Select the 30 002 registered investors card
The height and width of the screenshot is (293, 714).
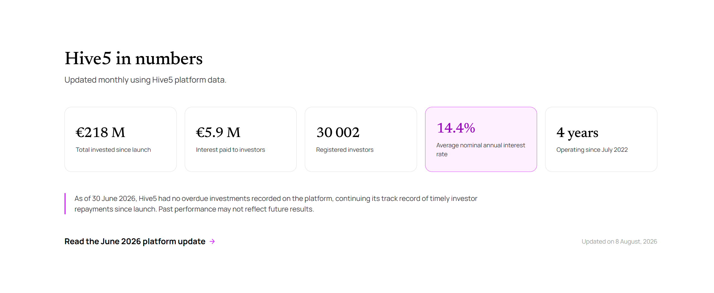pyautogui.click(x=361, y=139)
